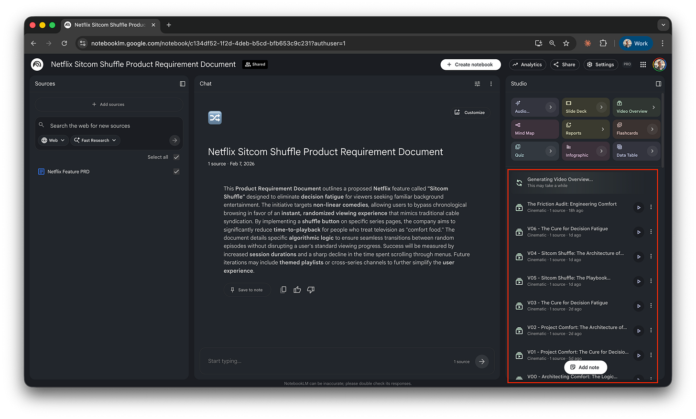Generate a Mind Map

point(534,129)
